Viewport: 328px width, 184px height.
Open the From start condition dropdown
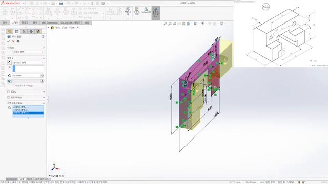(28, 52)
